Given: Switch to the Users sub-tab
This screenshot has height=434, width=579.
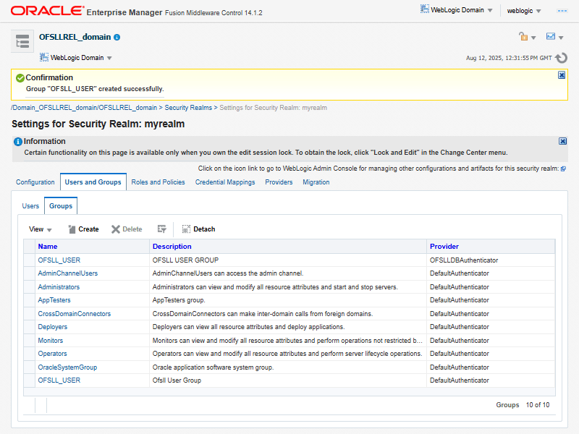Looking at the screenshot, I should (x=30, y=206).
